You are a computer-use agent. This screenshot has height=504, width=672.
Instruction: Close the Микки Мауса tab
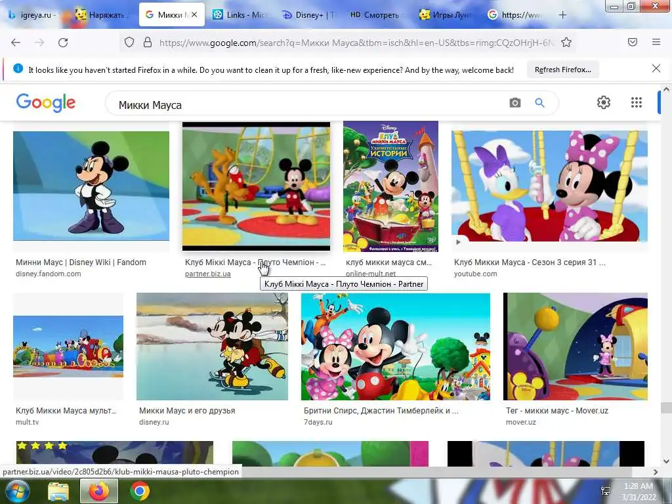(194, 14)
